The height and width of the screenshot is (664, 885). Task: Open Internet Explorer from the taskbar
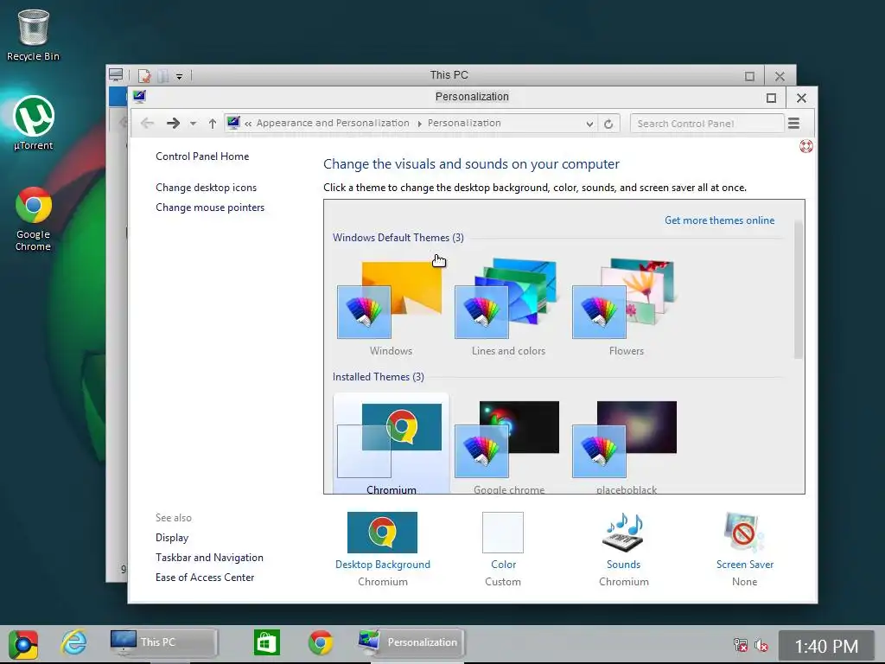coord(74,642)
